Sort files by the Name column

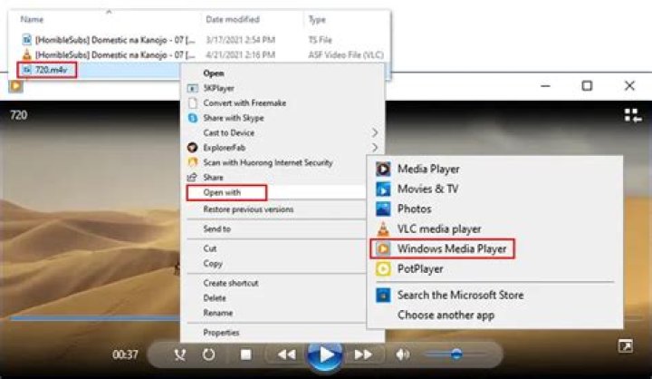click(32, 19)
